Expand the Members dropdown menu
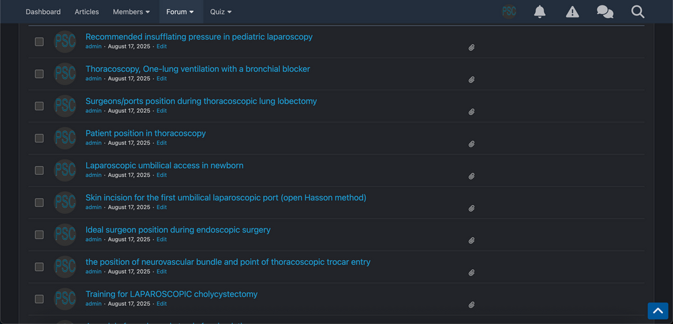The image size is (673, 324). pyautogui.click(x=131, y=11)
